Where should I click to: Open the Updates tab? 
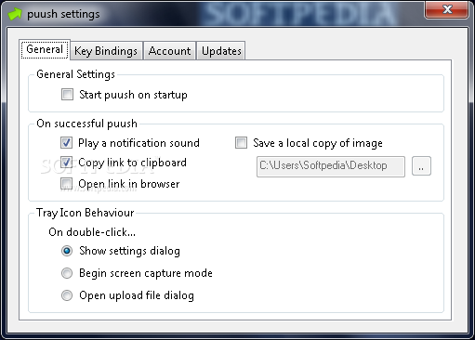pos(221,51)
